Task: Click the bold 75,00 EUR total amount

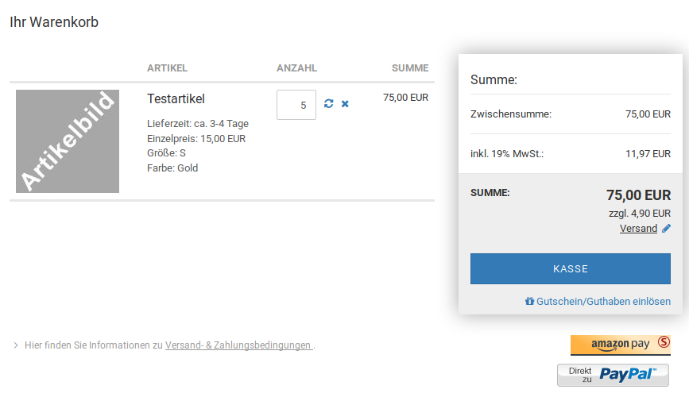Action: [638, 195]
